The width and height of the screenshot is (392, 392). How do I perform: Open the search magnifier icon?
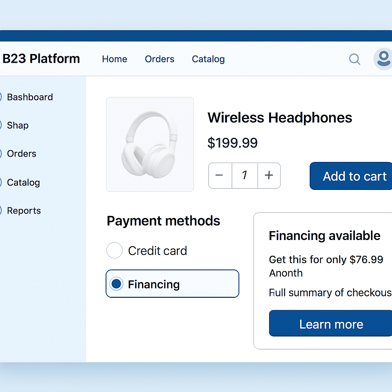point(354,59)
